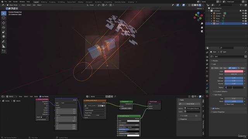
Task: Toggle the Color checkbox in Node panel
Action: click(x=183, y=116)
